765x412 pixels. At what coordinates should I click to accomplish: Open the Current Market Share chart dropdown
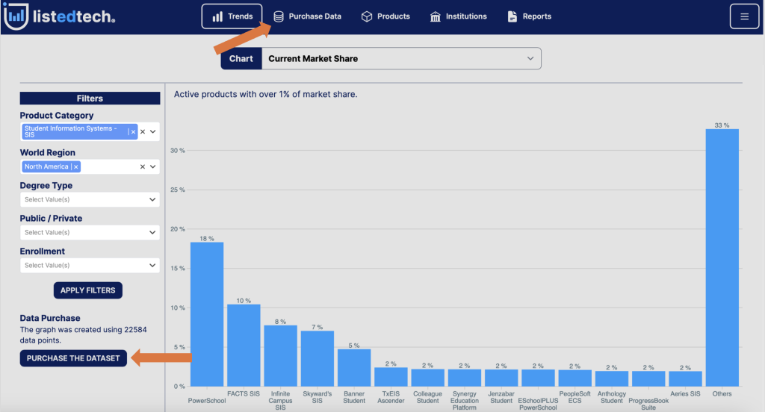pos(401,58)
